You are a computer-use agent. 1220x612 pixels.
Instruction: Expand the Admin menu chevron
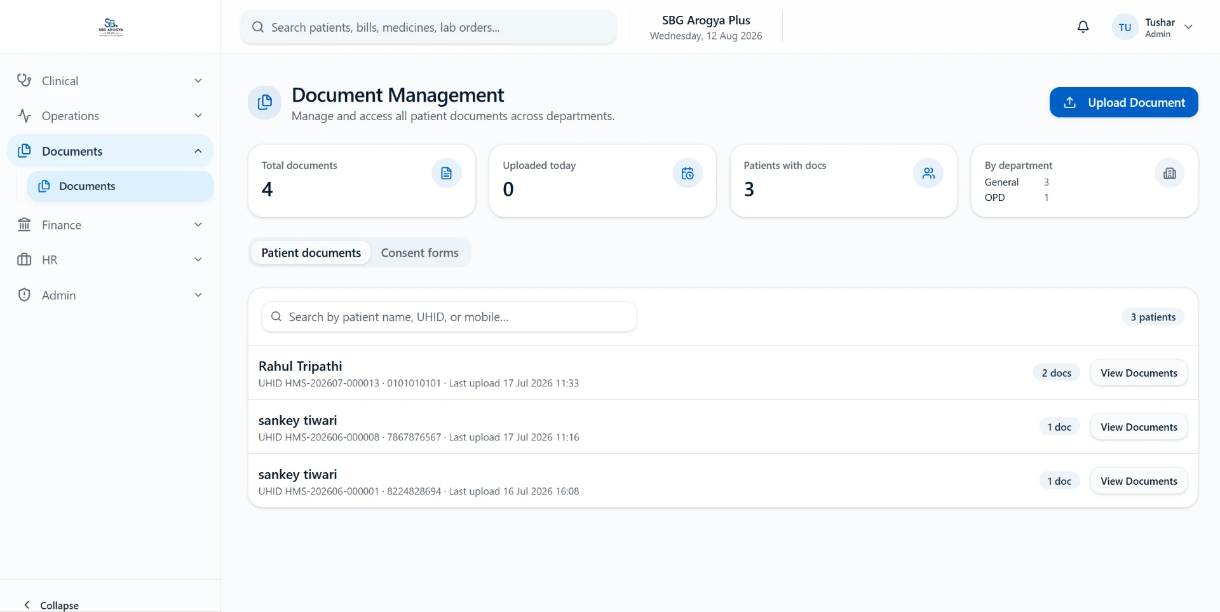coord(198,295)
